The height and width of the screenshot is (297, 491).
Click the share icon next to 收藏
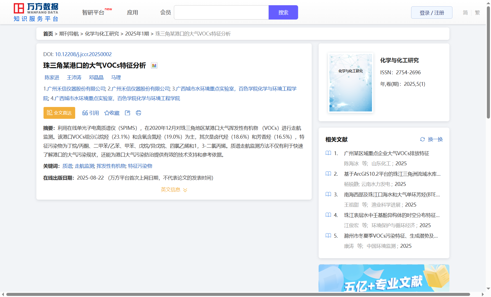[x=128, y=113]
